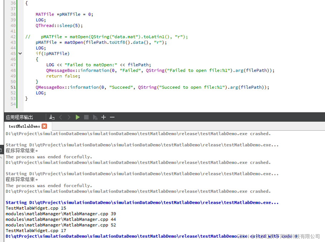Click blue 'Starting D:\qtProject' output line

coord(142,202)
